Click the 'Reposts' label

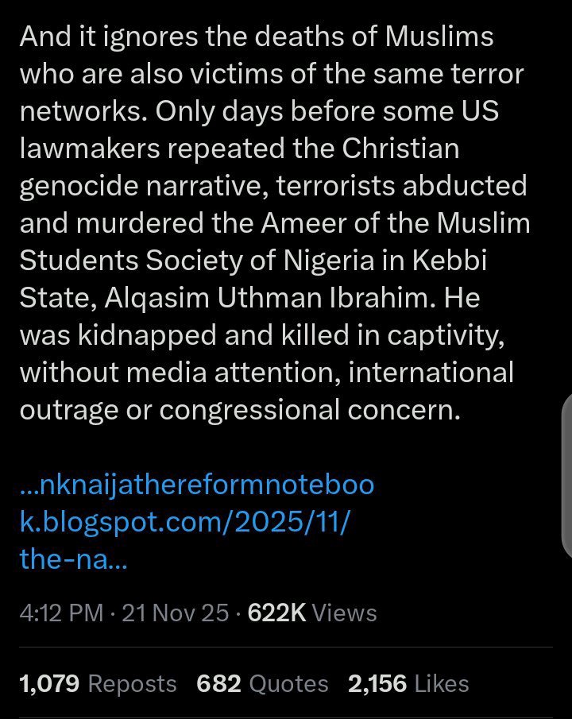pyautogui.click(x=132, y=683)
